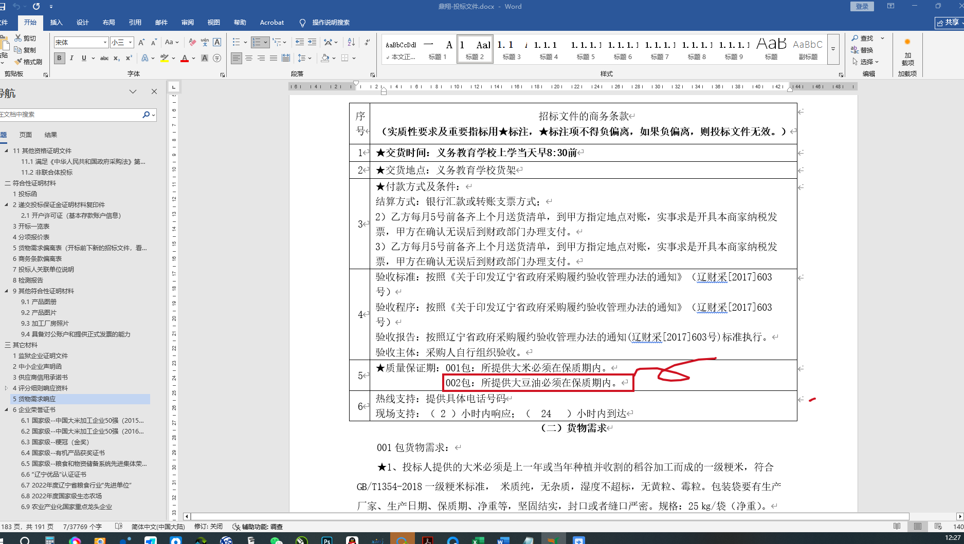Open the shading paint bucket color

point(325,58)
